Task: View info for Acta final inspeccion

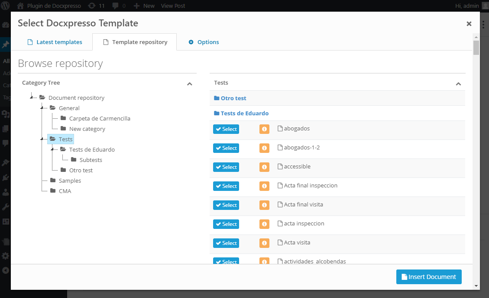Action: tap(264, 186)
